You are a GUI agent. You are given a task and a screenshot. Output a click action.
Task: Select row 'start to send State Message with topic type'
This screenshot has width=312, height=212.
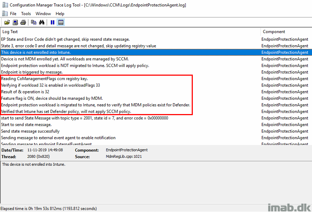[x=156, y=118]
